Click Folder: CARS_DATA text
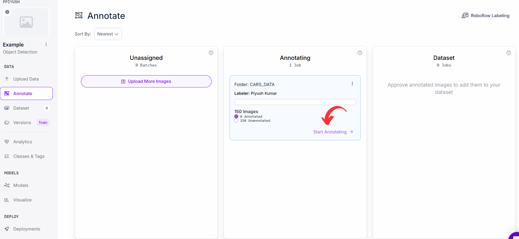Screen dimensions: 519x239 [254, 85]
